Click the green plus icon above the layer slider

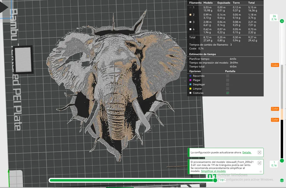(282, 21)
